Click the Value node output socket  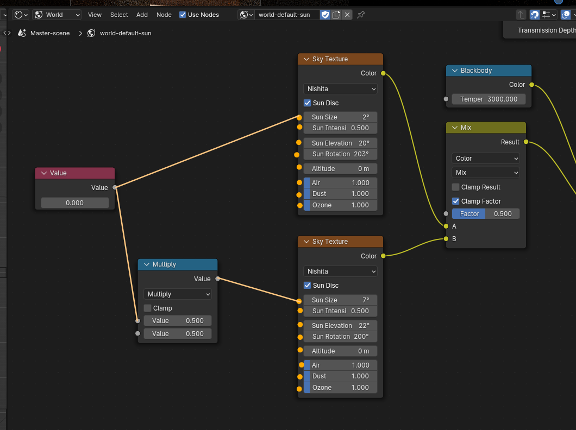[x=115, y=187]
